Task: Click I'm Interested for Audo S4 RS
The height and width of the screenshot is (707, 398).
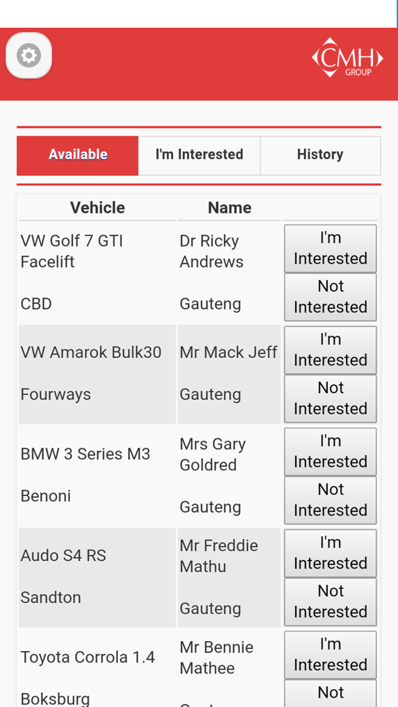Action: point(330,552)
